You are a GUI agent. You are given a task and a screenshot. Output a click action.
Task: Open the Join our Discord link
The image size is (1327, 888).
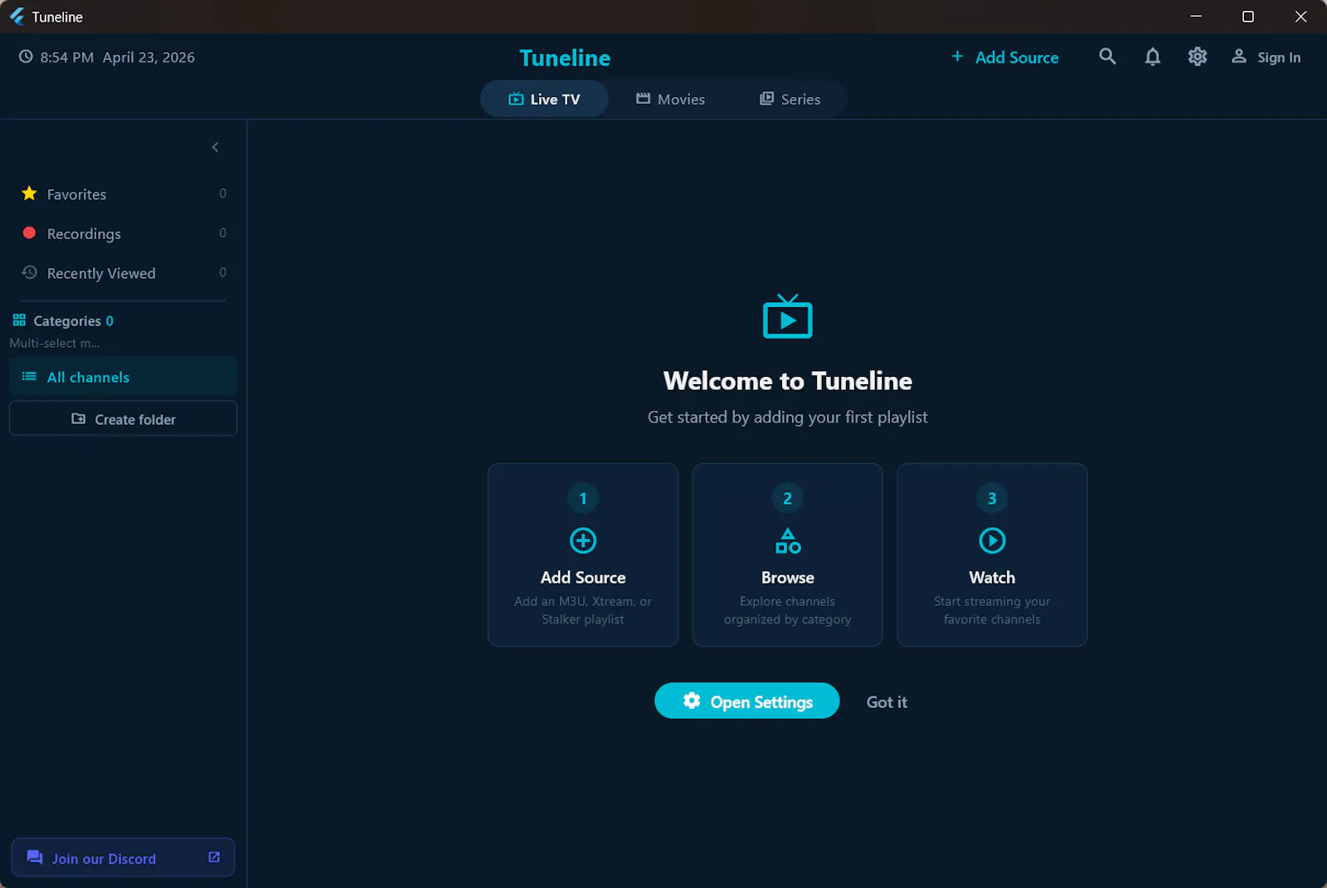123,857
